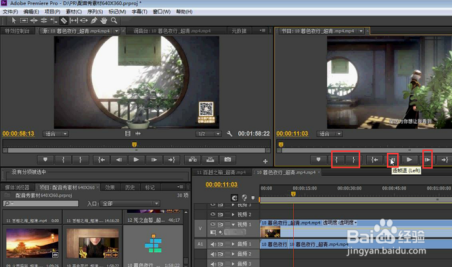Switch to 11 百越之箱 timeline tab
Screen dimensions: 452x267
pos(221,172)
